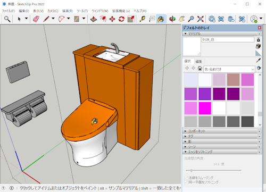Select the Rotate tool
266x192 pixels.
[121, 19]
